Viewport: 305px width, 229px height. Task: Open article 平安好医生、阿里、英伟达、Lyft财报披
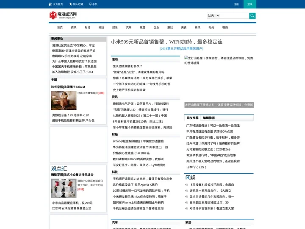pyautogui.click(x=139, y=165)
